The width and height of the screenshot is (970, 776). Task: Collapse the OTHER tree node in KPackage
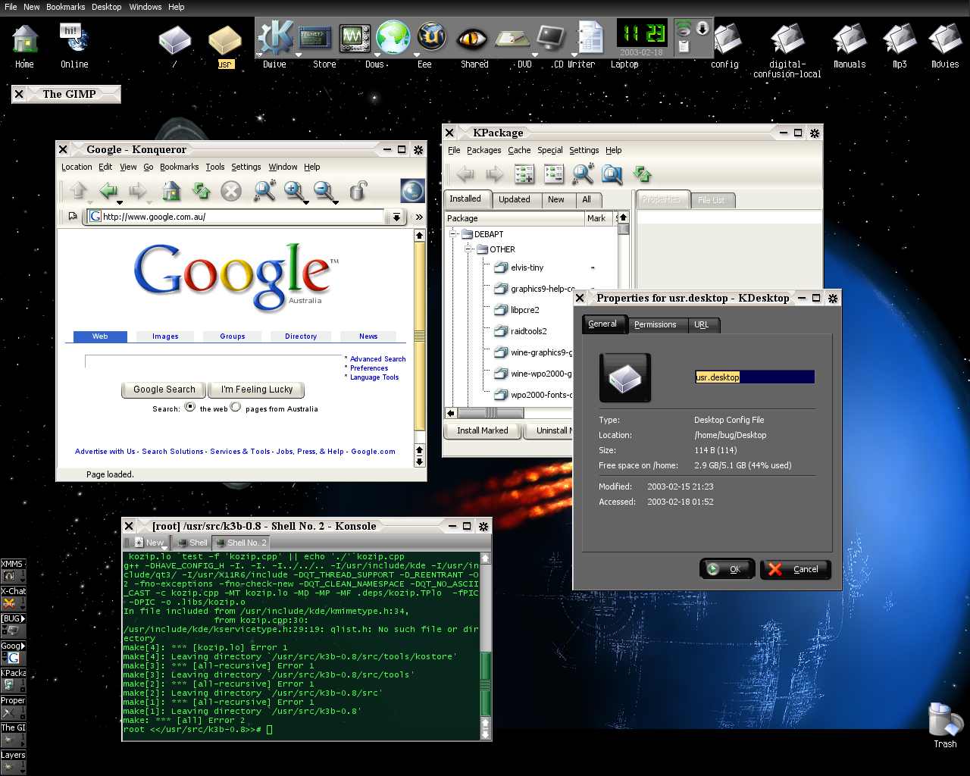click(x=468, y=249)
